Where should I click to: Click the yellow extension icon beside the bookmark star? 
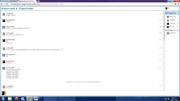pos(175,4)
